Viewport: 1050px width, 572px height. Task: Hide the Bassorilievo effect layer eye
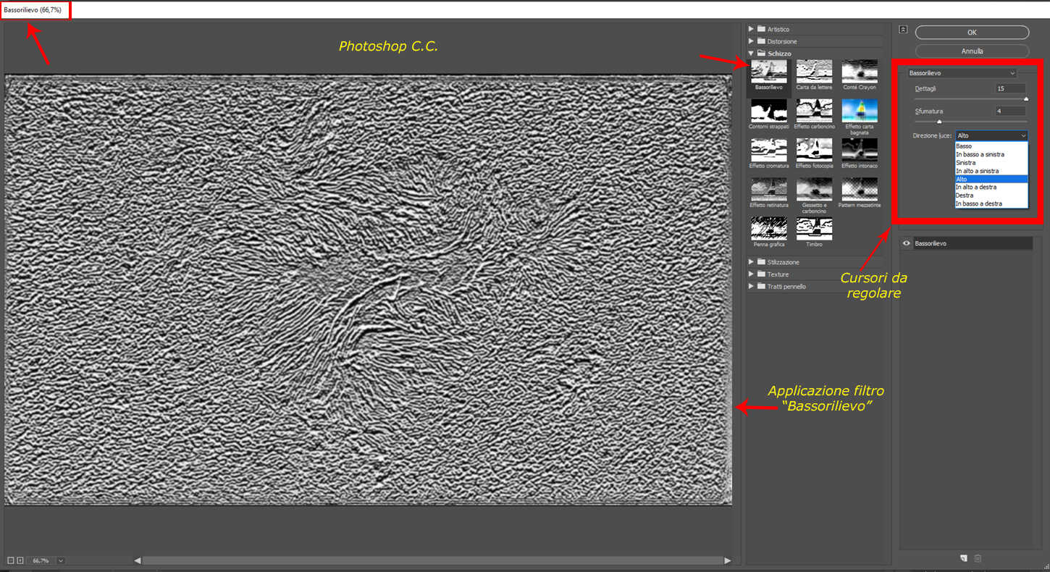coord(906,244)
